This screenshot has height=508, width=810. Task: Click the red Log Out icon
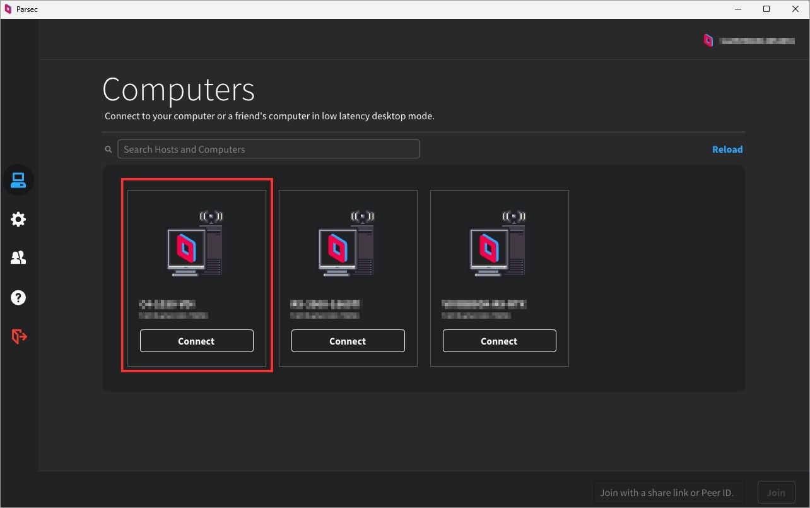pos(19,336)
